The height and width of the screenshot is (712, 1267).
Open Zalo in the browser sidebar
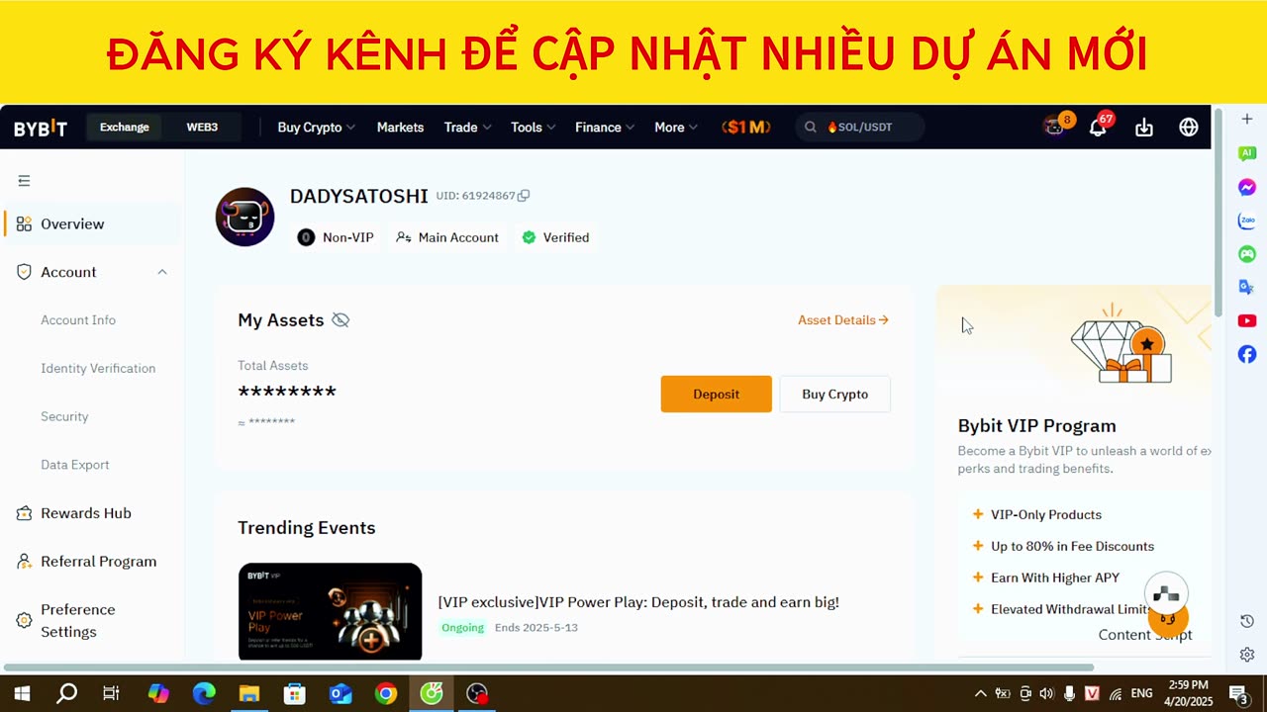(x=1247, y=221)
